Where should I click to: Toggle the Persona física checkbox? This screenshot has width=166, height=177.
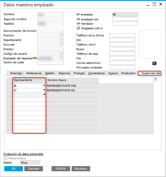(5, 158)
